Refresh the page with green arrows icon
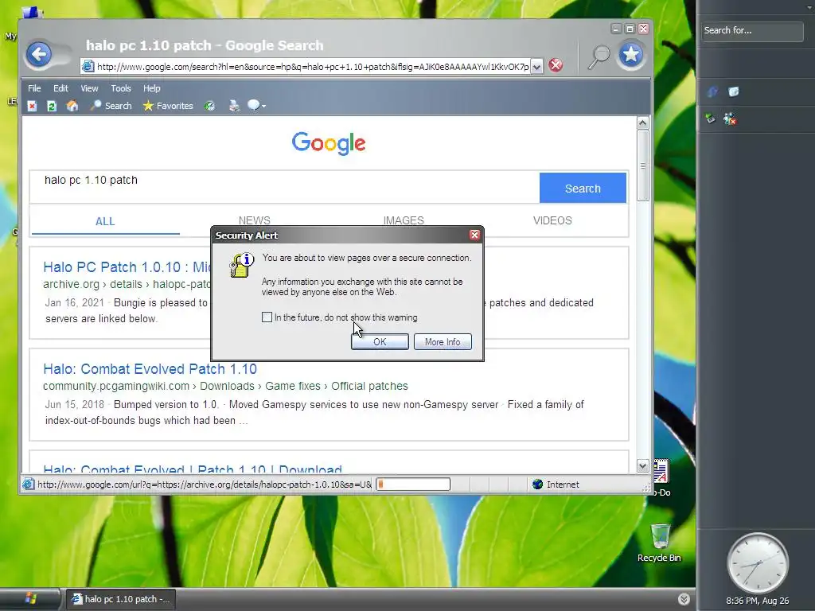Screen dimensions: 815x611 pos(52,106)
